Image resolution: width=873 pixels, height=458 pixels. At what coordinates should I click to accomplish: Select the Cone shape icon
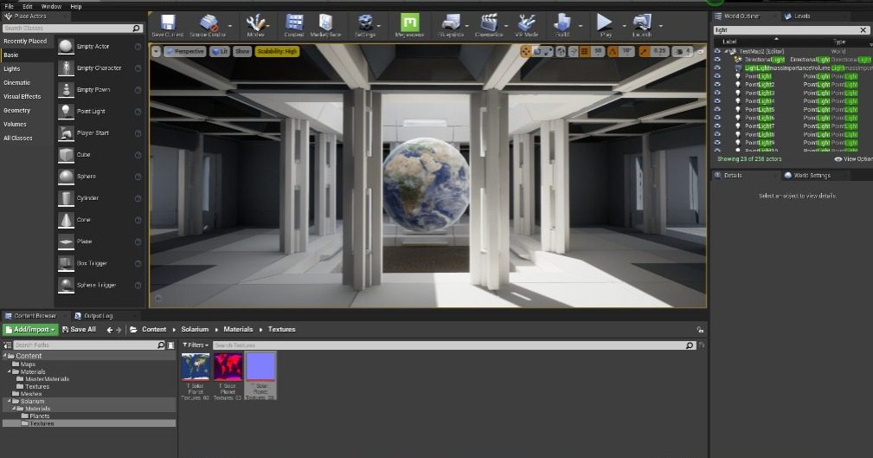tap(66, 220)
